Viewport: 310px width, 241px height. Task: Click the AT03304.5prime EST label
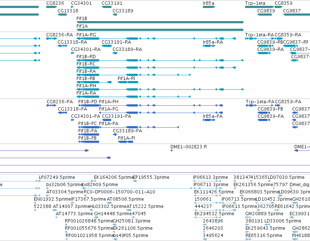point(65,192)
